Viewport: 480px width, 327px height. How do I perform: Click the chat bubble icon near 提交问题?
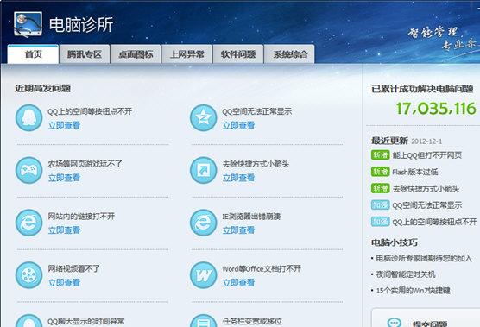[394, 323]
